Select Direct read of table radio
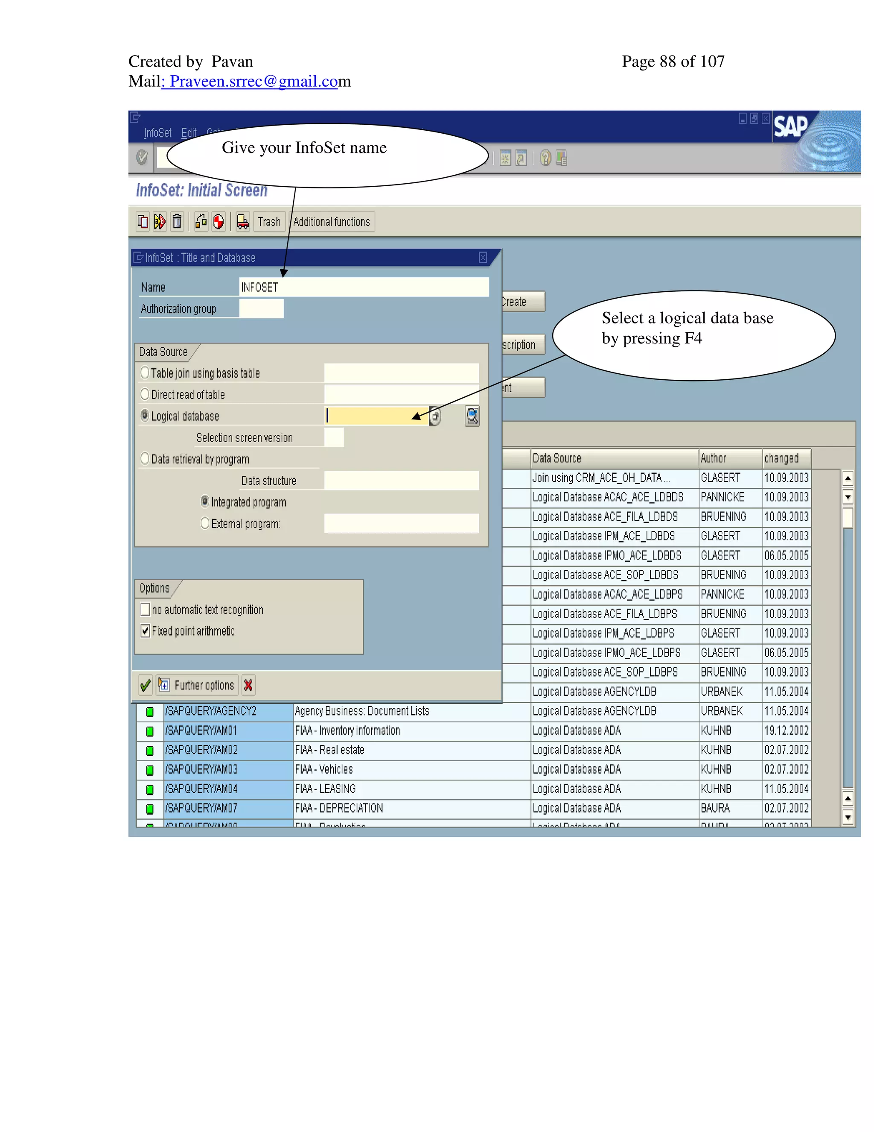This screenshot has height=1132, width=874. 145,394
